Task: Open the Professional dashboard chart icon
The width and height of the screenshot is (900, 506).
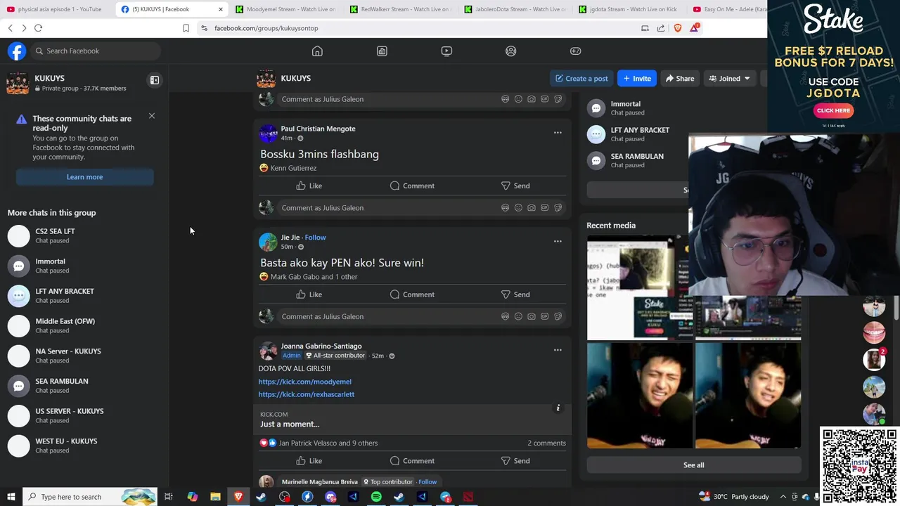Action: [382, 51]
